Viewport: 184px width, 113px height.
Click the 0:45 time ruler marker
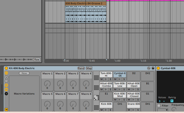92,61
